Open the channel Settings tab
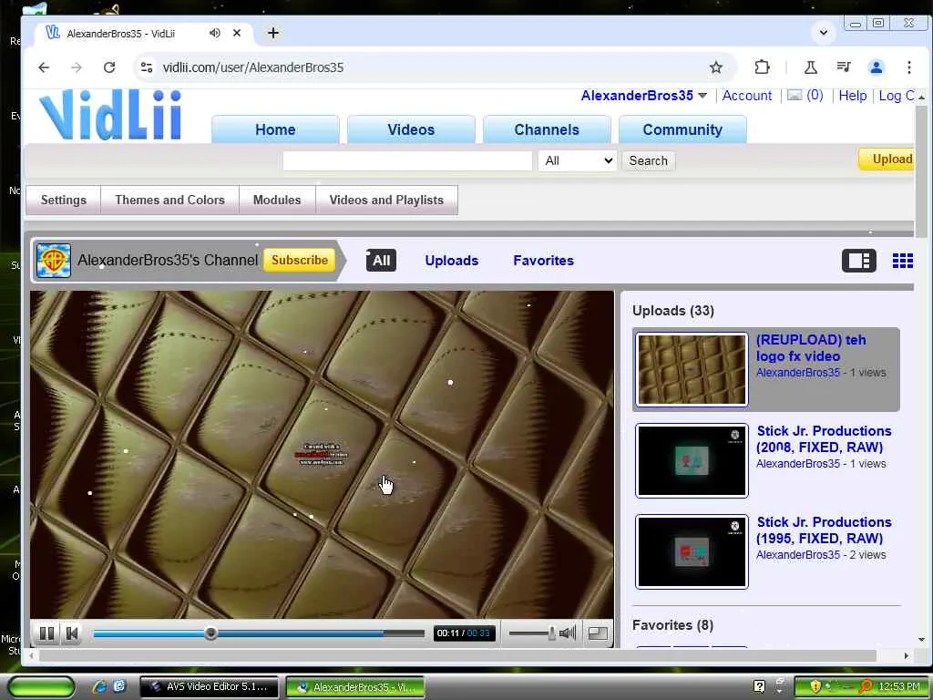 click(64, 200)
